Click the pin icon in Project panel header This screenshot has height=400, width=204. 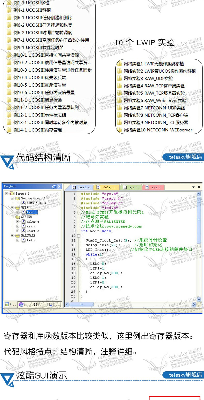coord(54,187)
